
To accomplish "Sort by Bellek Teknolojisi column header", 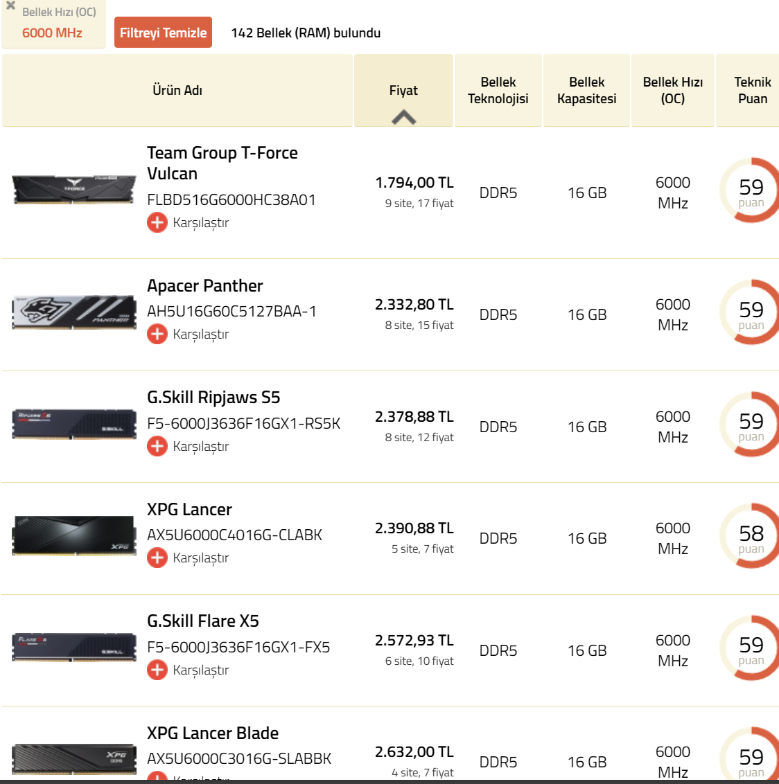I will pyautogui.click(x=498, y=91).
